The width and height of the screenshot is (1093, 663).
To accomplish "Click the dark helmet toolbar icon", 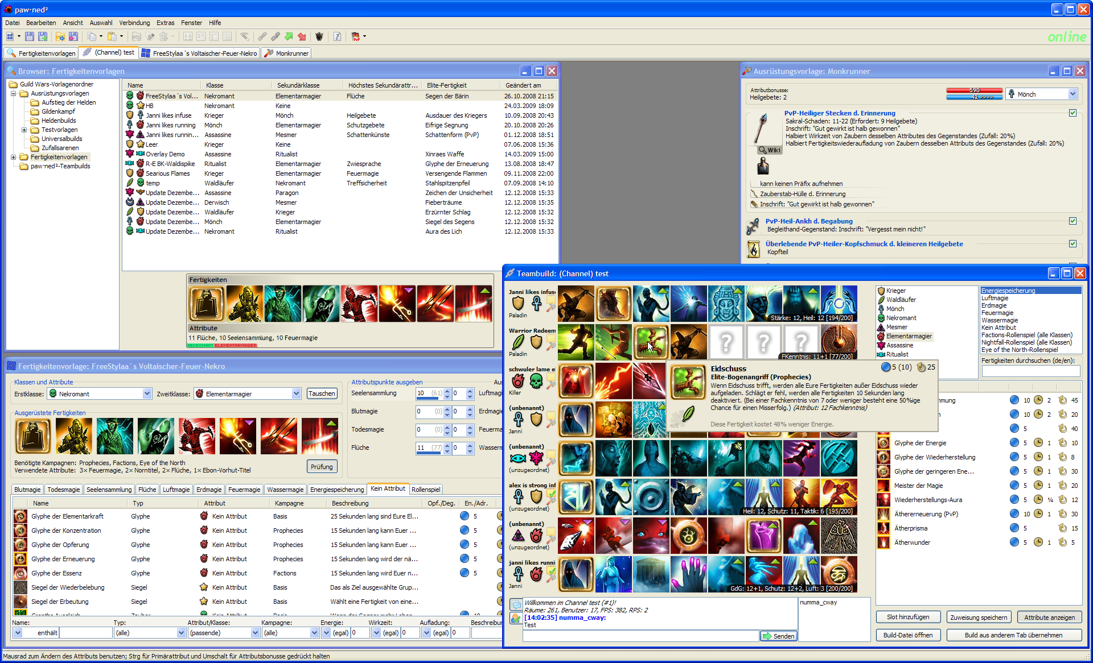I will [319, 36].
